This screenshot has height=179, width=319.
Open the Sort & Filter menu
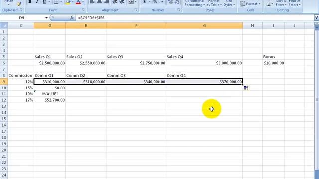281,3
